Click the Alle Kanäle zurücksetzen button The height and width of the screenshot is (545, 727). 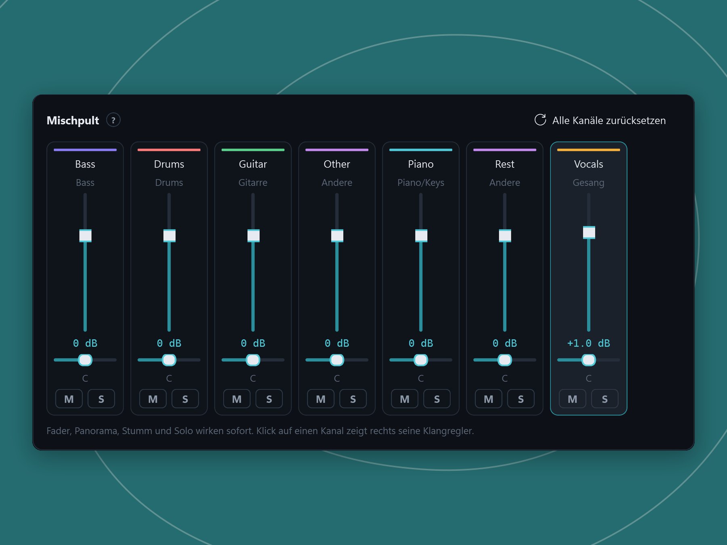coord(600,120)
